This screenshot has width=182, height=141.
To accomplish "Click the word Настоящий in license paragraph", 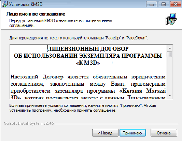I will pos(24,77).
